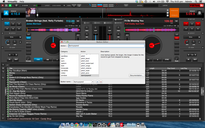This screenshot has width=205, height=128.
Task: Set deck B loop OUT point
Action: pyautogui.click(x=195, y=59)
